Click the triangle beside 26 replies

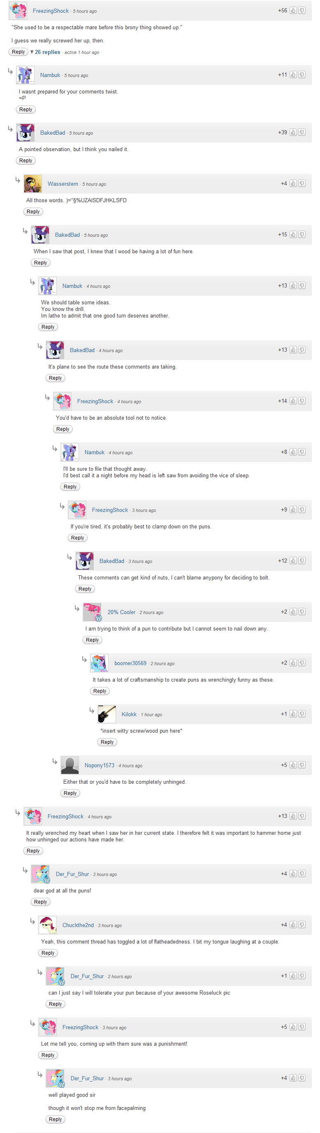[x=32, y=52]
